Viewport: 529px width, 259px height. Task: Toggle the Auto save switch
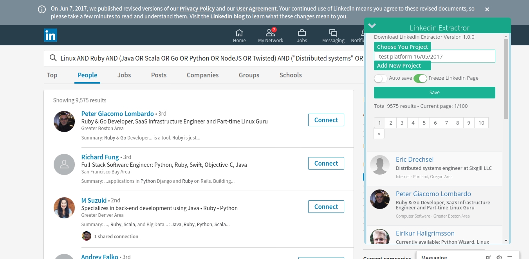(381, 78)
